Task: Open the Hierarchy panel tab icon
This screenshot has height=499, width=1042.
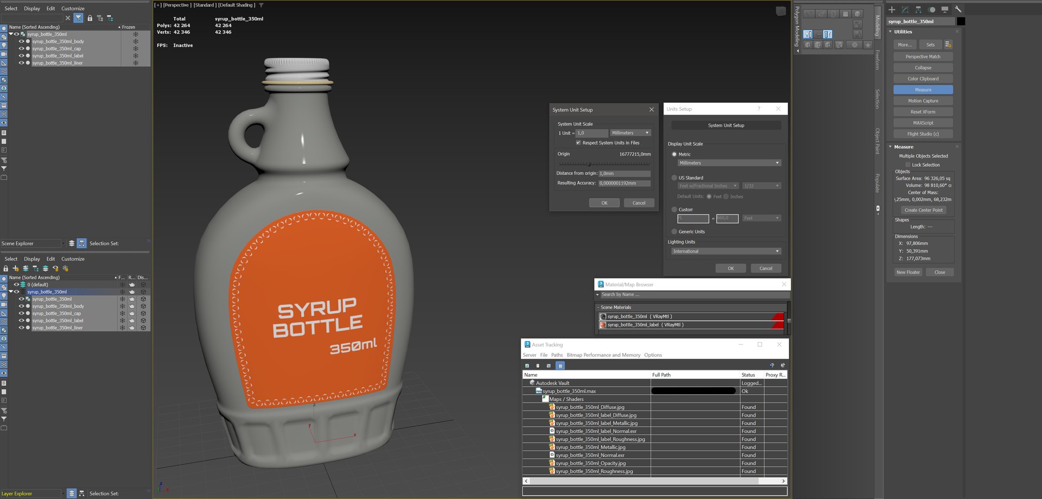Action: (x=918, y=9)
